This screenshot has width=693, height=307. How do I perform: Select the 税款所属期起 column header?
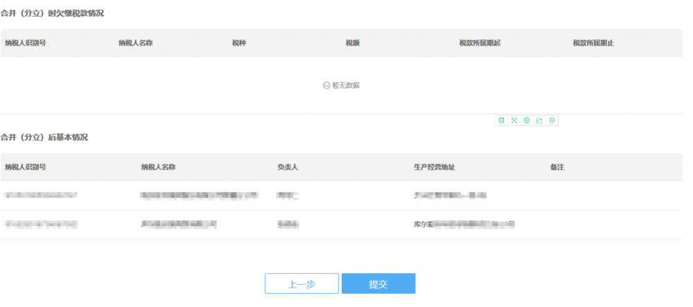[480, 43]
